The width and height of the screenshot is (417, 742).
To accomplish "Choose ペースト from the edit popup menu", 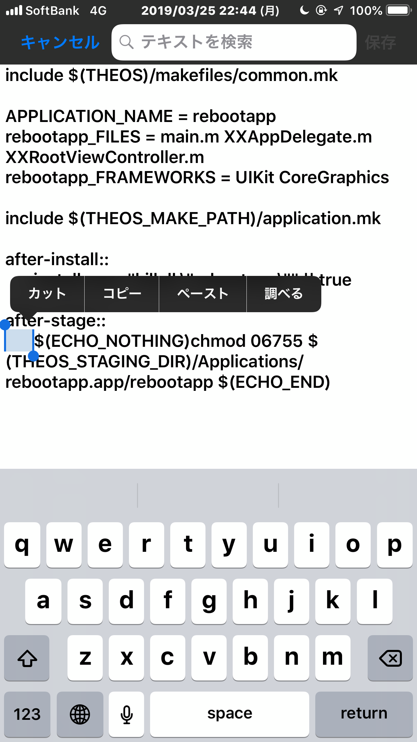I will [203, 294].
